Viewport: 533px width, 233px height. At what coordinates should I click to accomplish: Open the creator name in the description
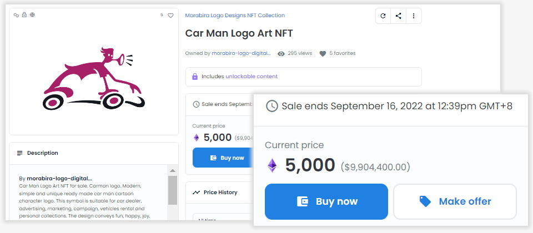point(59,178)
